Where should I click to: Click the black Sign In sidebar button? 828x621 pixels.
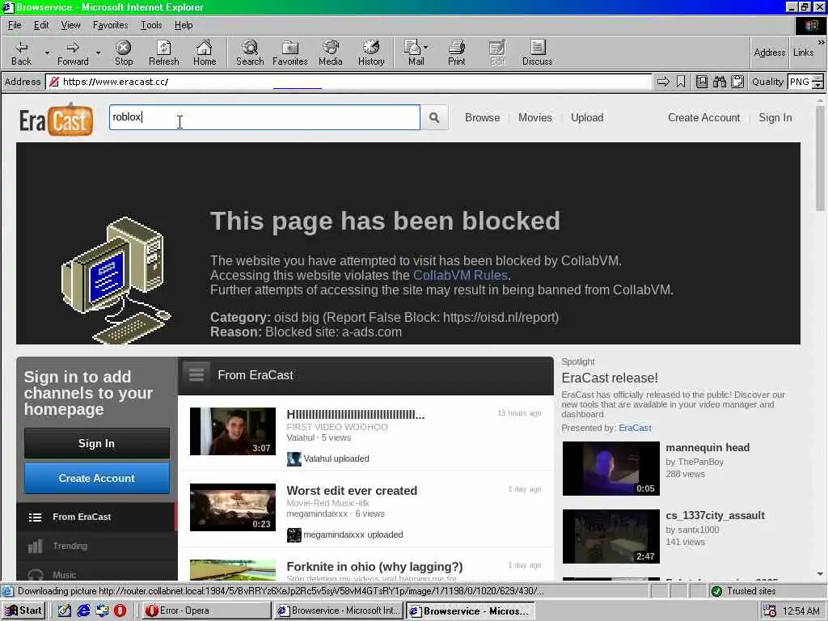click(97, 443)
